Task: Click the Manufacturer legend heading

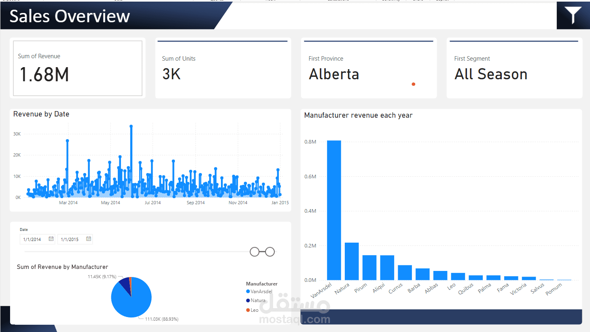Action: (262, 284)
